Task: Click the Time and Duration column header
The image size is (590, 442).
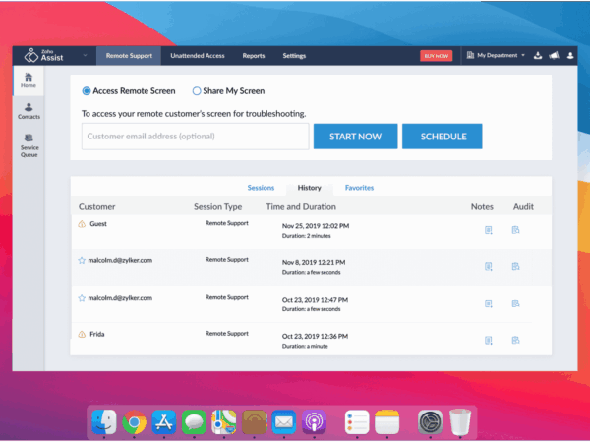Action: click(301, 206)
